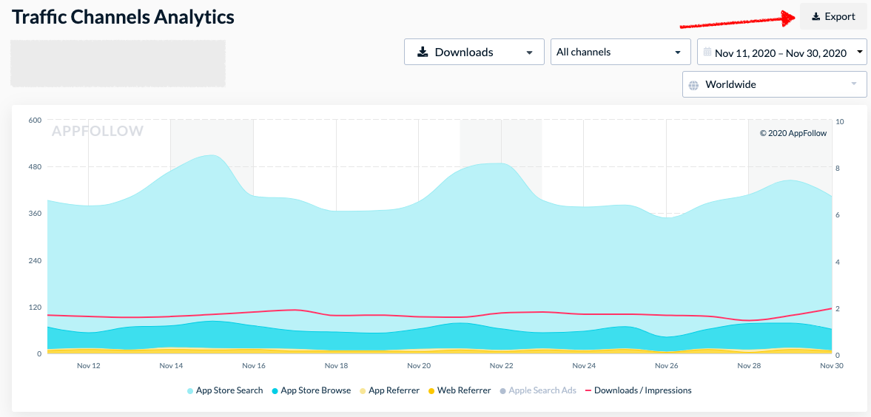Click the 480 left-axis value
Viewport: 871px width, 417px height.
pos(35,167)
